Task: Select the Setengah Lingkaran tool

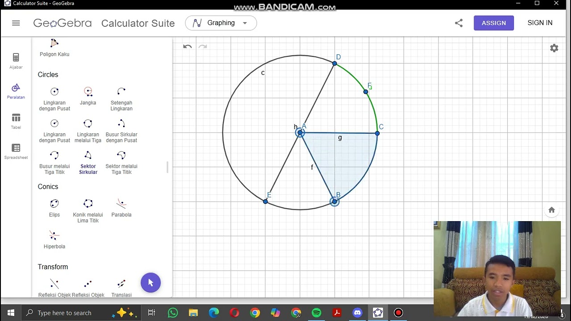Action: (x=121, y=99)
